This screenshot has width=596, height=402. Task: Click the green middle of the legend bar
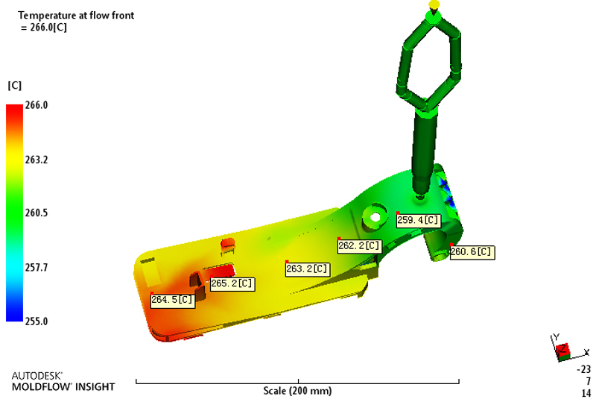[14, 213]
